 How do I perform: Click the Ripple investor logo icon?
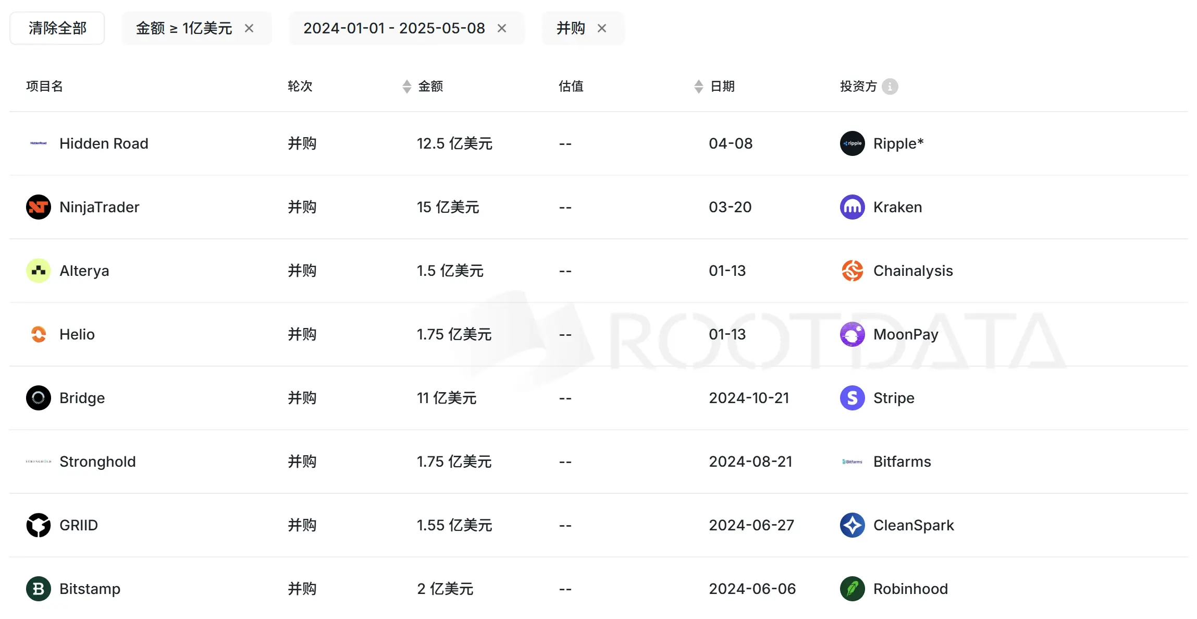(852, 143)
